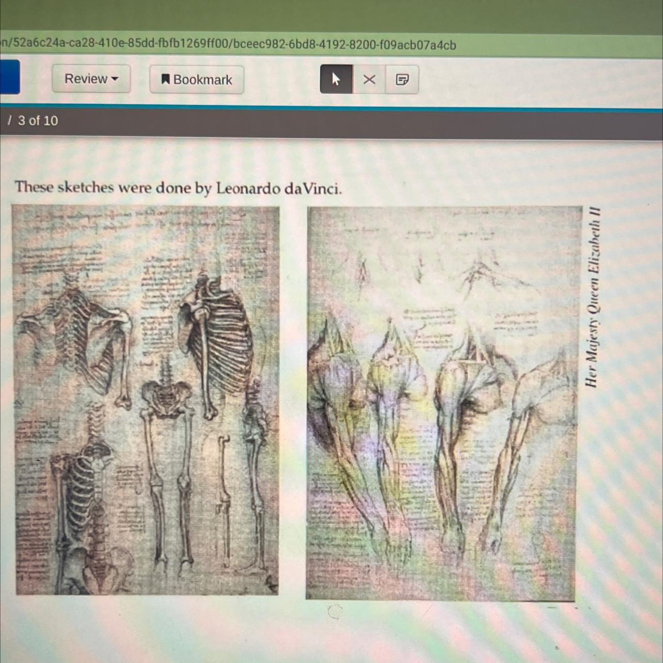Select the pointer cursor tool
This screenshot has width=663, height=663.
tap(336, 79)
